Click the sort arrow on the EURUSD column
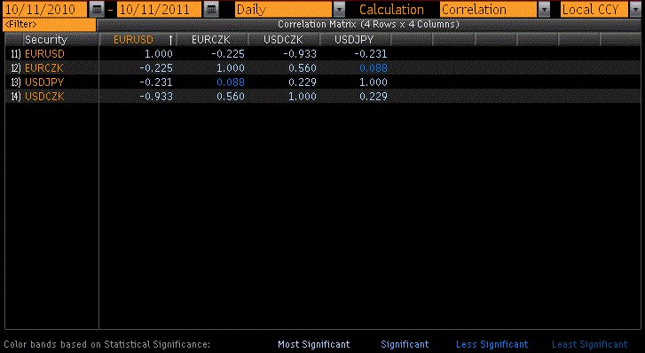 point(170,40)
